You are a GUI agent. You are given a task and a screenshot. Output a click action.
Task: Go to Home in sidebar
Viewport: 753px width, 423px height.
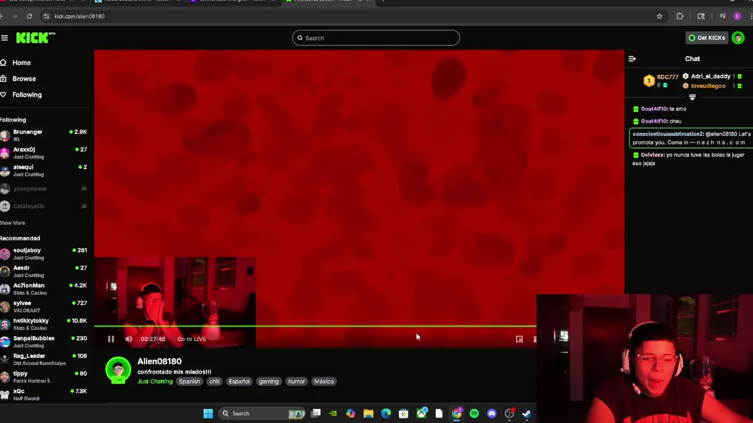click(x=21, y=63)
